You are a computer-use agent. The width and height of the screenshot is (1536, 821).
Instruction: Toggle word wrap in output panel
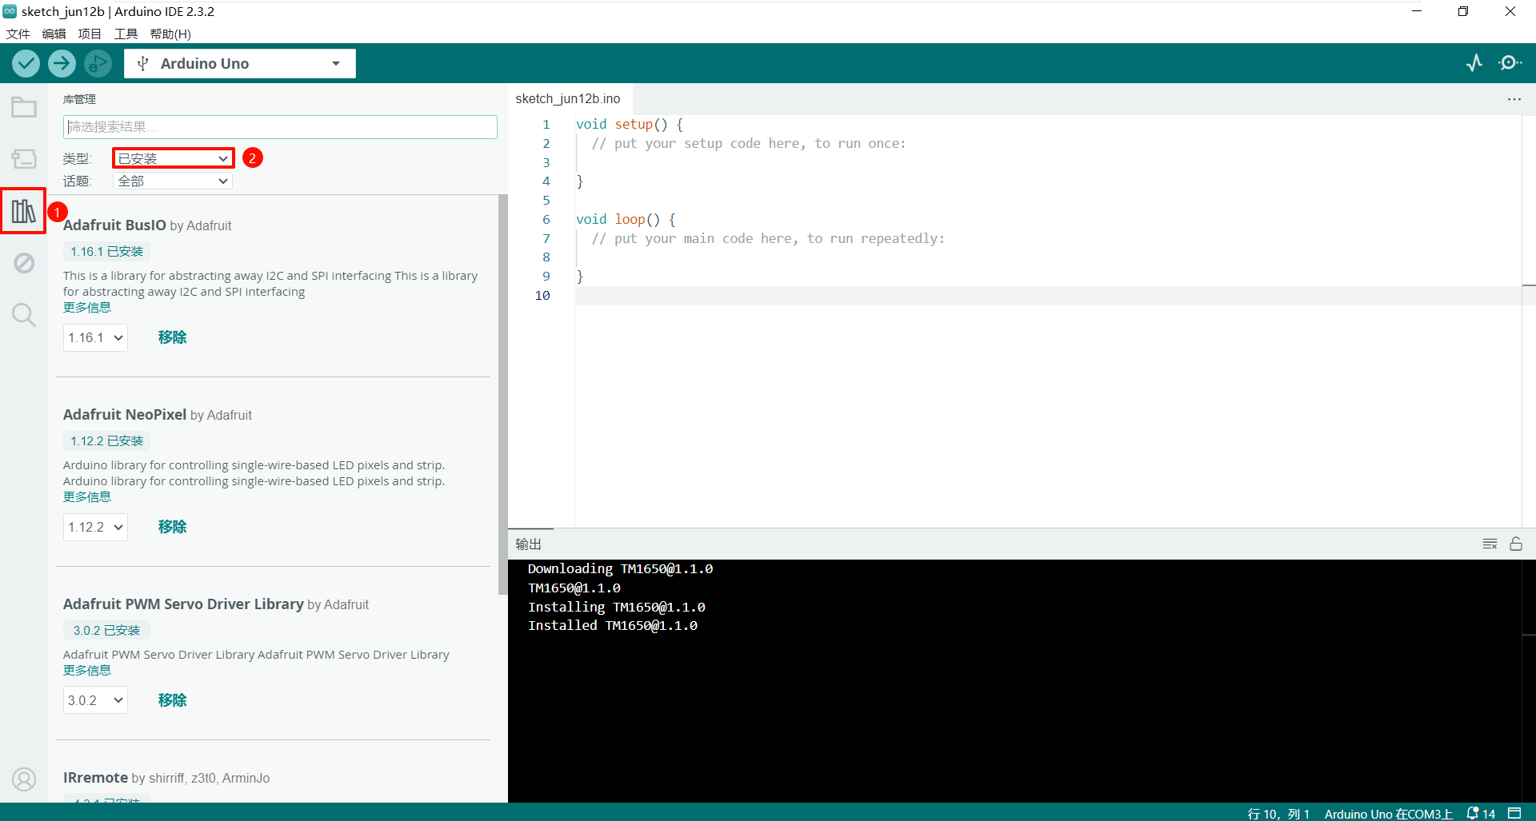(x=1490, y=544)
